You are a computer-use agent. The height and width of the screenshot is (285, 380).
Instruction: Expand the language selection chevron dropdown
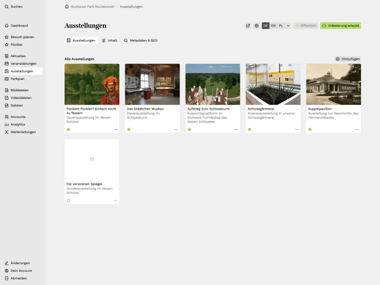click(x=287, y=26)
